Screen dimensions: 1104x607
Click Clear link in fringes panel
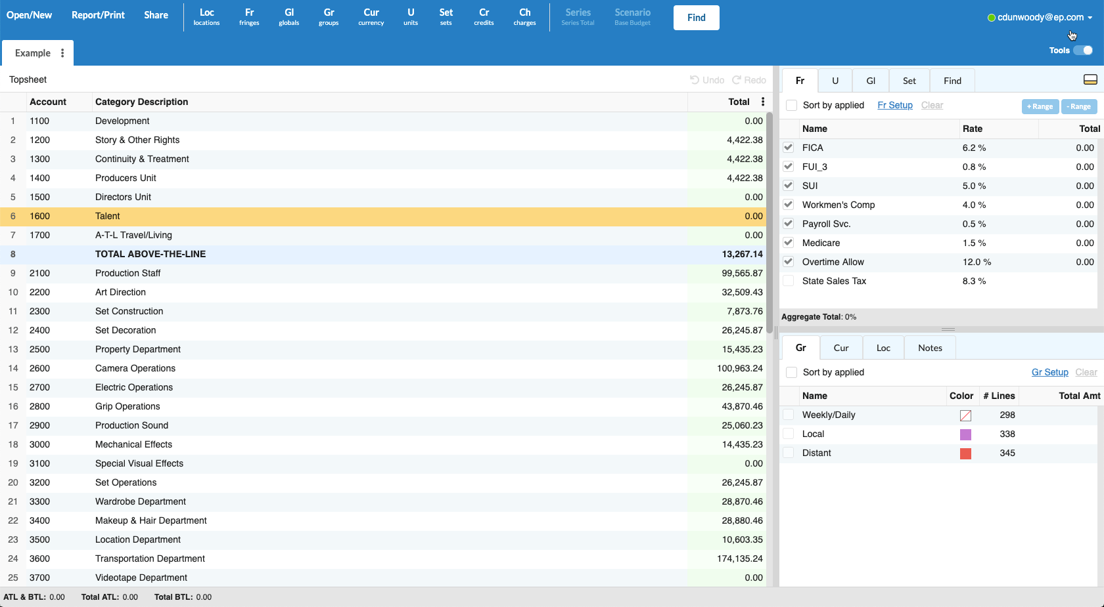932,105
